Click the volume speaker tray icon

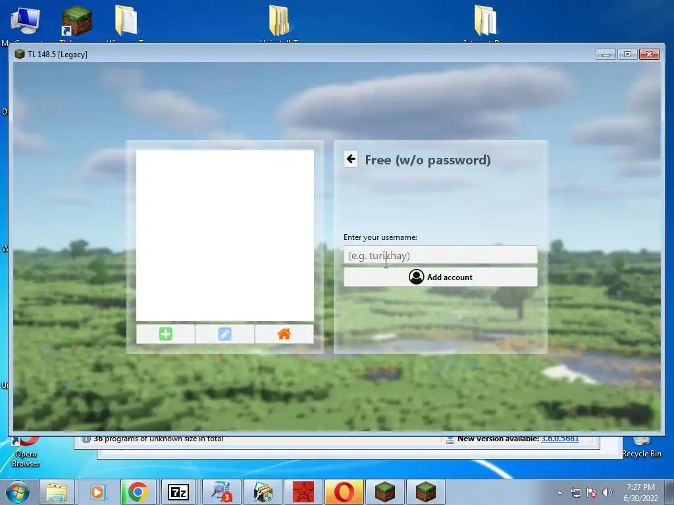(x=607, y=493)
